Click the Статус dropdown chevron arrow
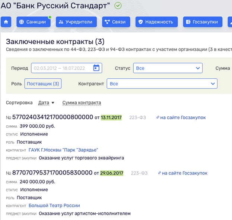The width and height of the screenshot is (232, 220). click(198, 68)
